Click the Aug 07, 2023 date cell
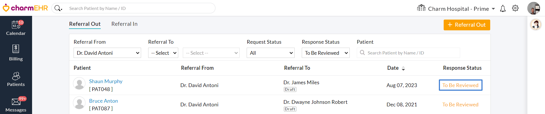 (402, 85)
